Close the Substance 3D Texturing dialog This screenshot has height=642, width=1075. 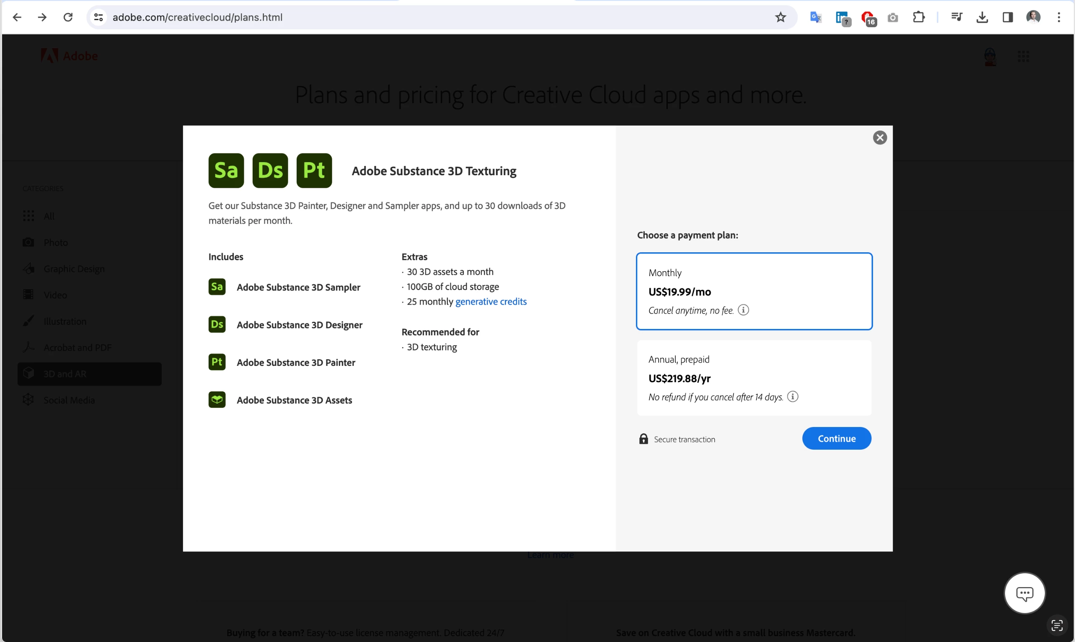[879, 137]
